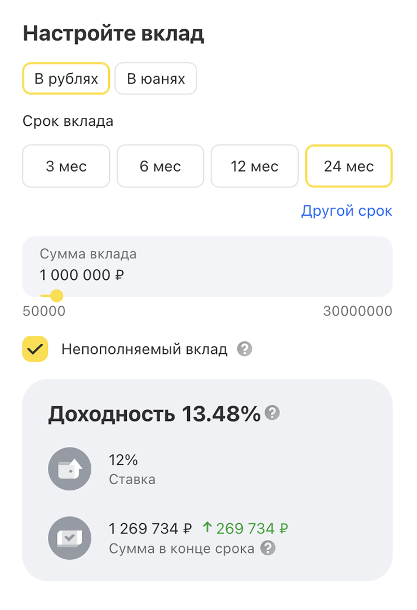Focus the Сумма вклада input field
417x610 pixels.
point(207,266)
